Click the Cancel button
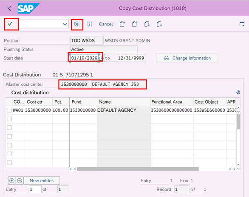 (x=106, y=24)
